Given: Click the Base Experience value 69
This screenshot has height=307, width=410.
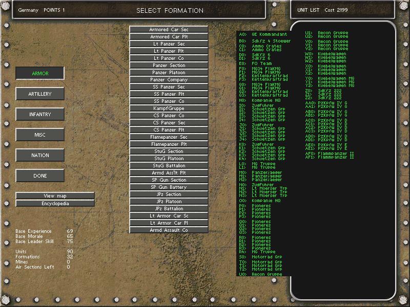Looking at the screenshot, I should click(70, 231).
